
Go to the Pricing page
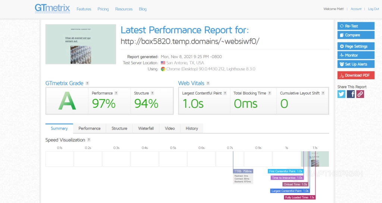tap(103, 9)
